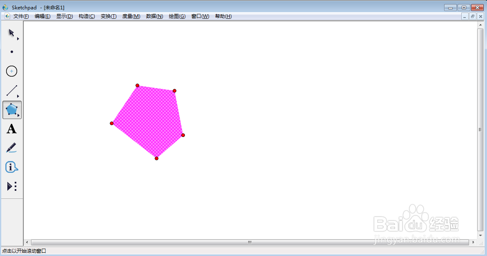
Task: Open the 帮助(H) menu
Action: pos(223,16)
